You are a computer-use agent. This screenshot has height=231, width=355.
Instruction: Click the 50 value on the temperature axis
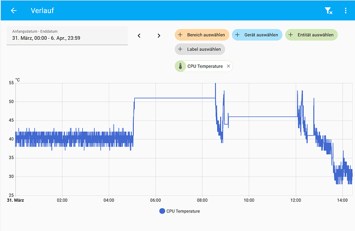(11, 102)
